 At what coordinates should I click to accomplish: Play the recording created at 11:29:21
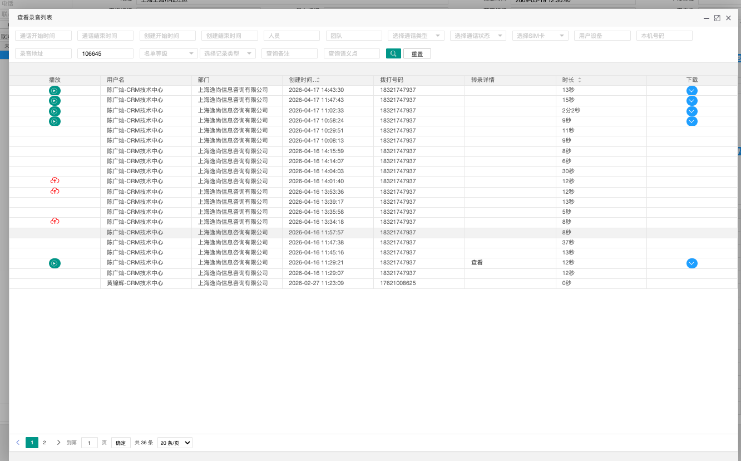[55, 263]
